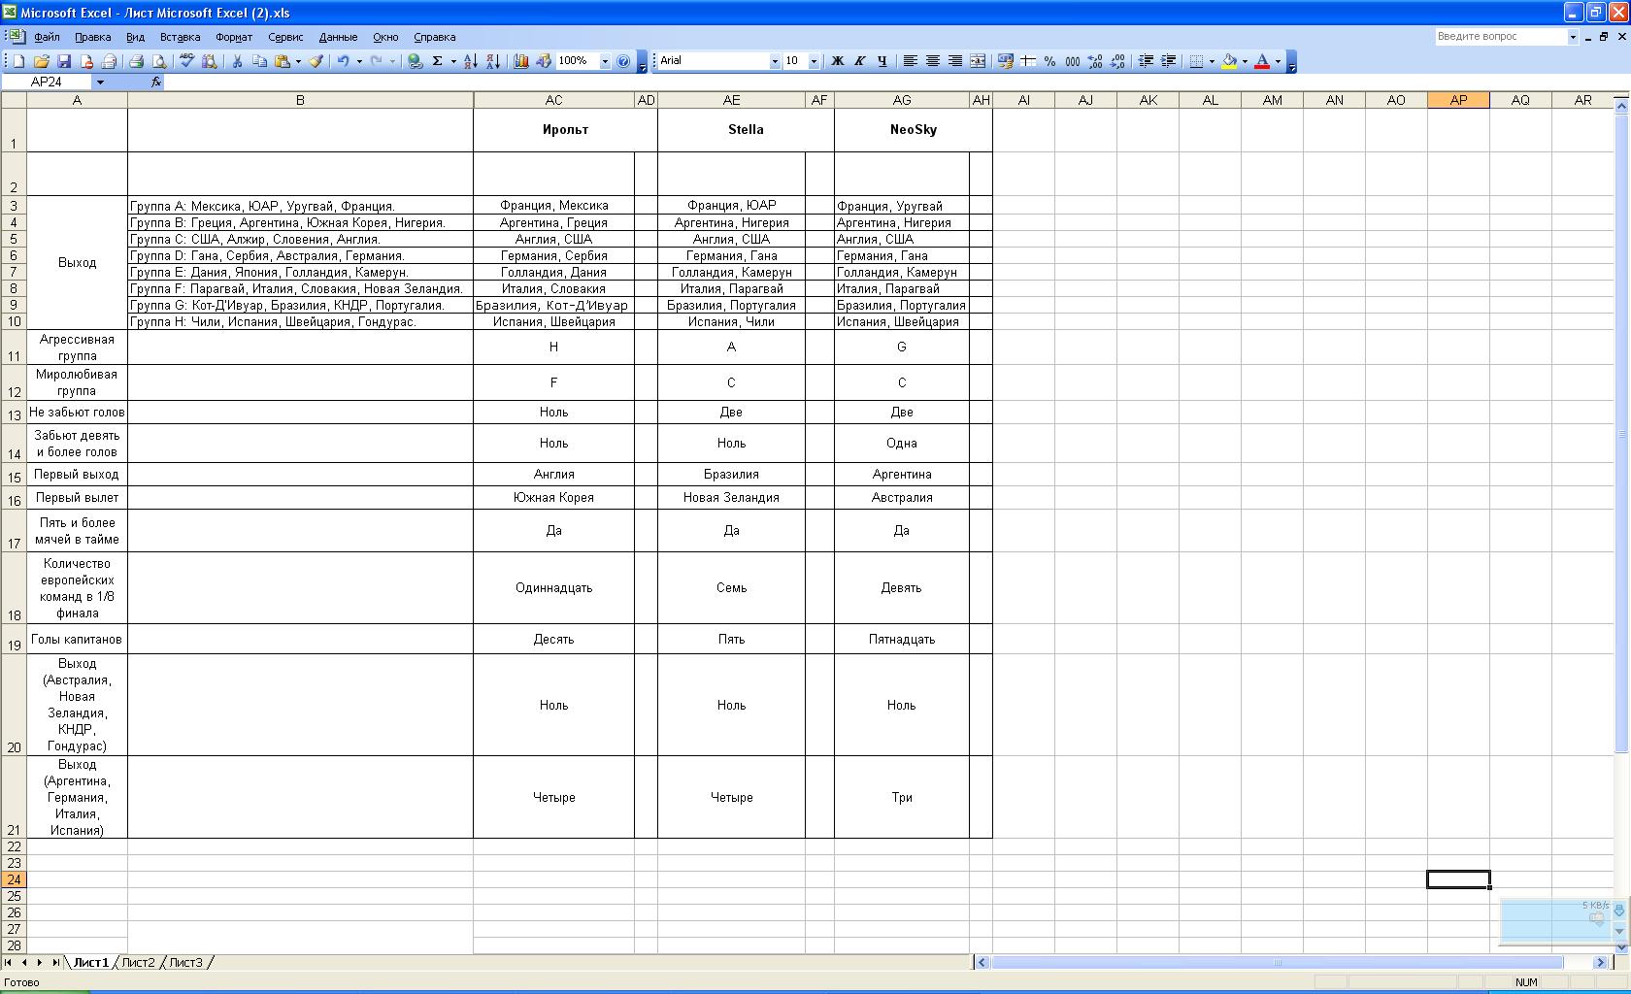Decrease decimal places
Image resolution: width=1631 pixels, height=994 pixels.
click(1117, 61)
